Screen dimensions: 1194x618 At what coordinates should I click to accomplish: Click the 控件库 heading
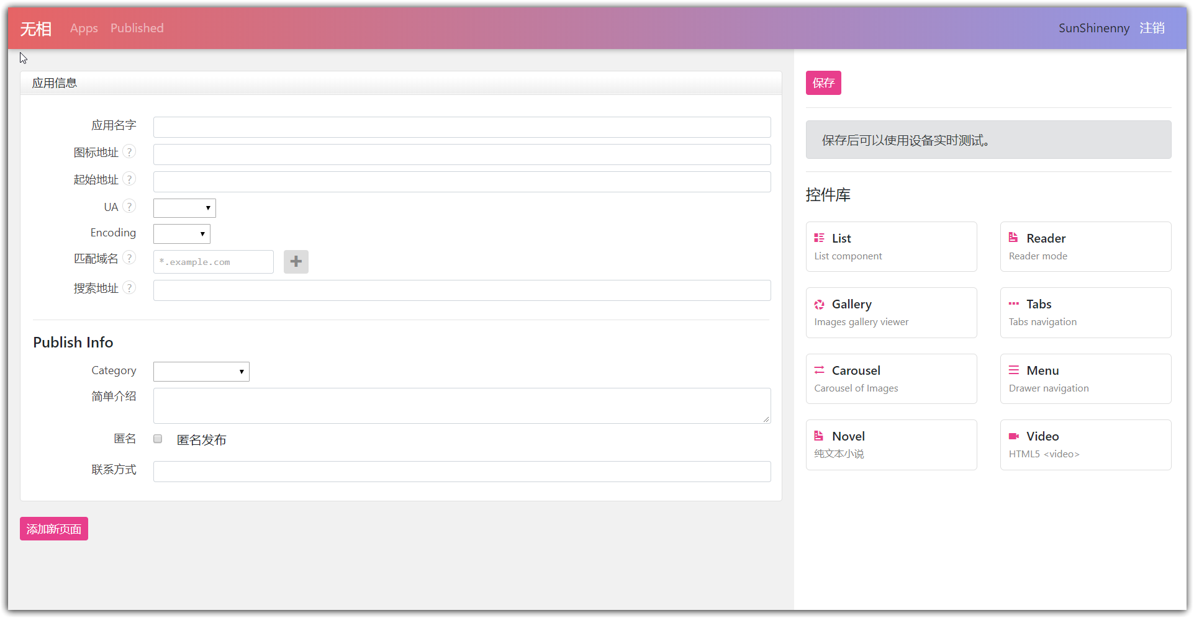point(828,195)
